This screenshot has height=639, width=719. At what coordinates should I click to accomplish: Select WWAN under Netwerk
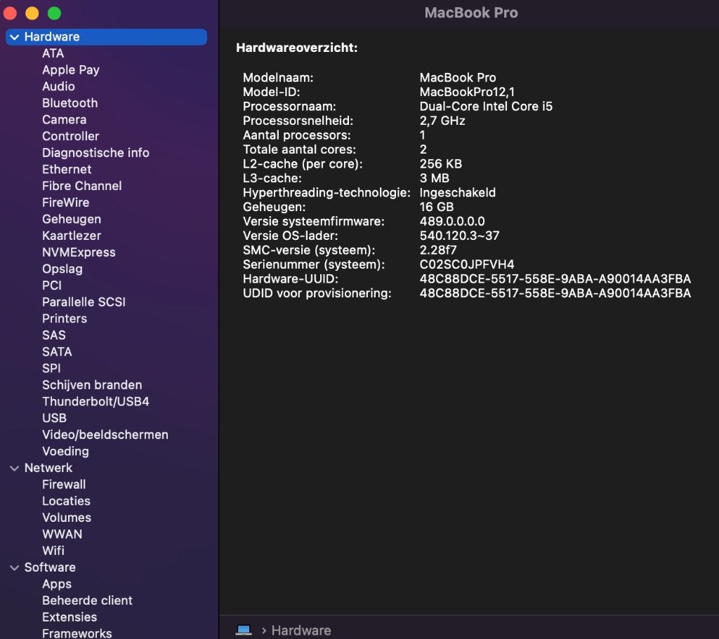pos(62,534)
